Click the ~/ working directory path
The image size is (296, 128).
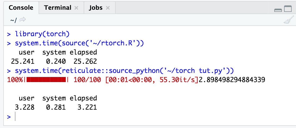[x=13, y=20]
